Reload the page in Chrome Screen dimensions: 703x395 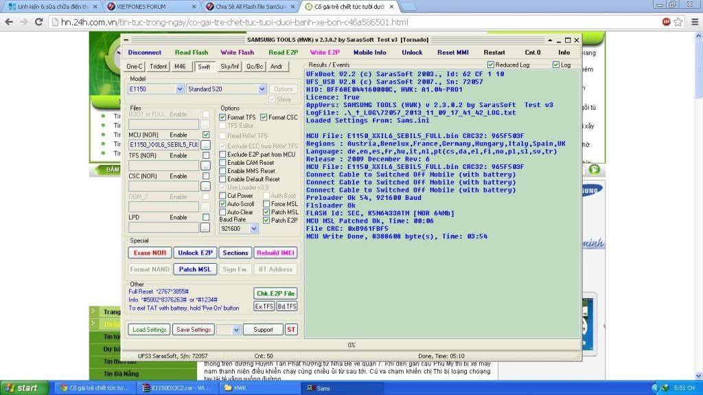tap(38, 22)
